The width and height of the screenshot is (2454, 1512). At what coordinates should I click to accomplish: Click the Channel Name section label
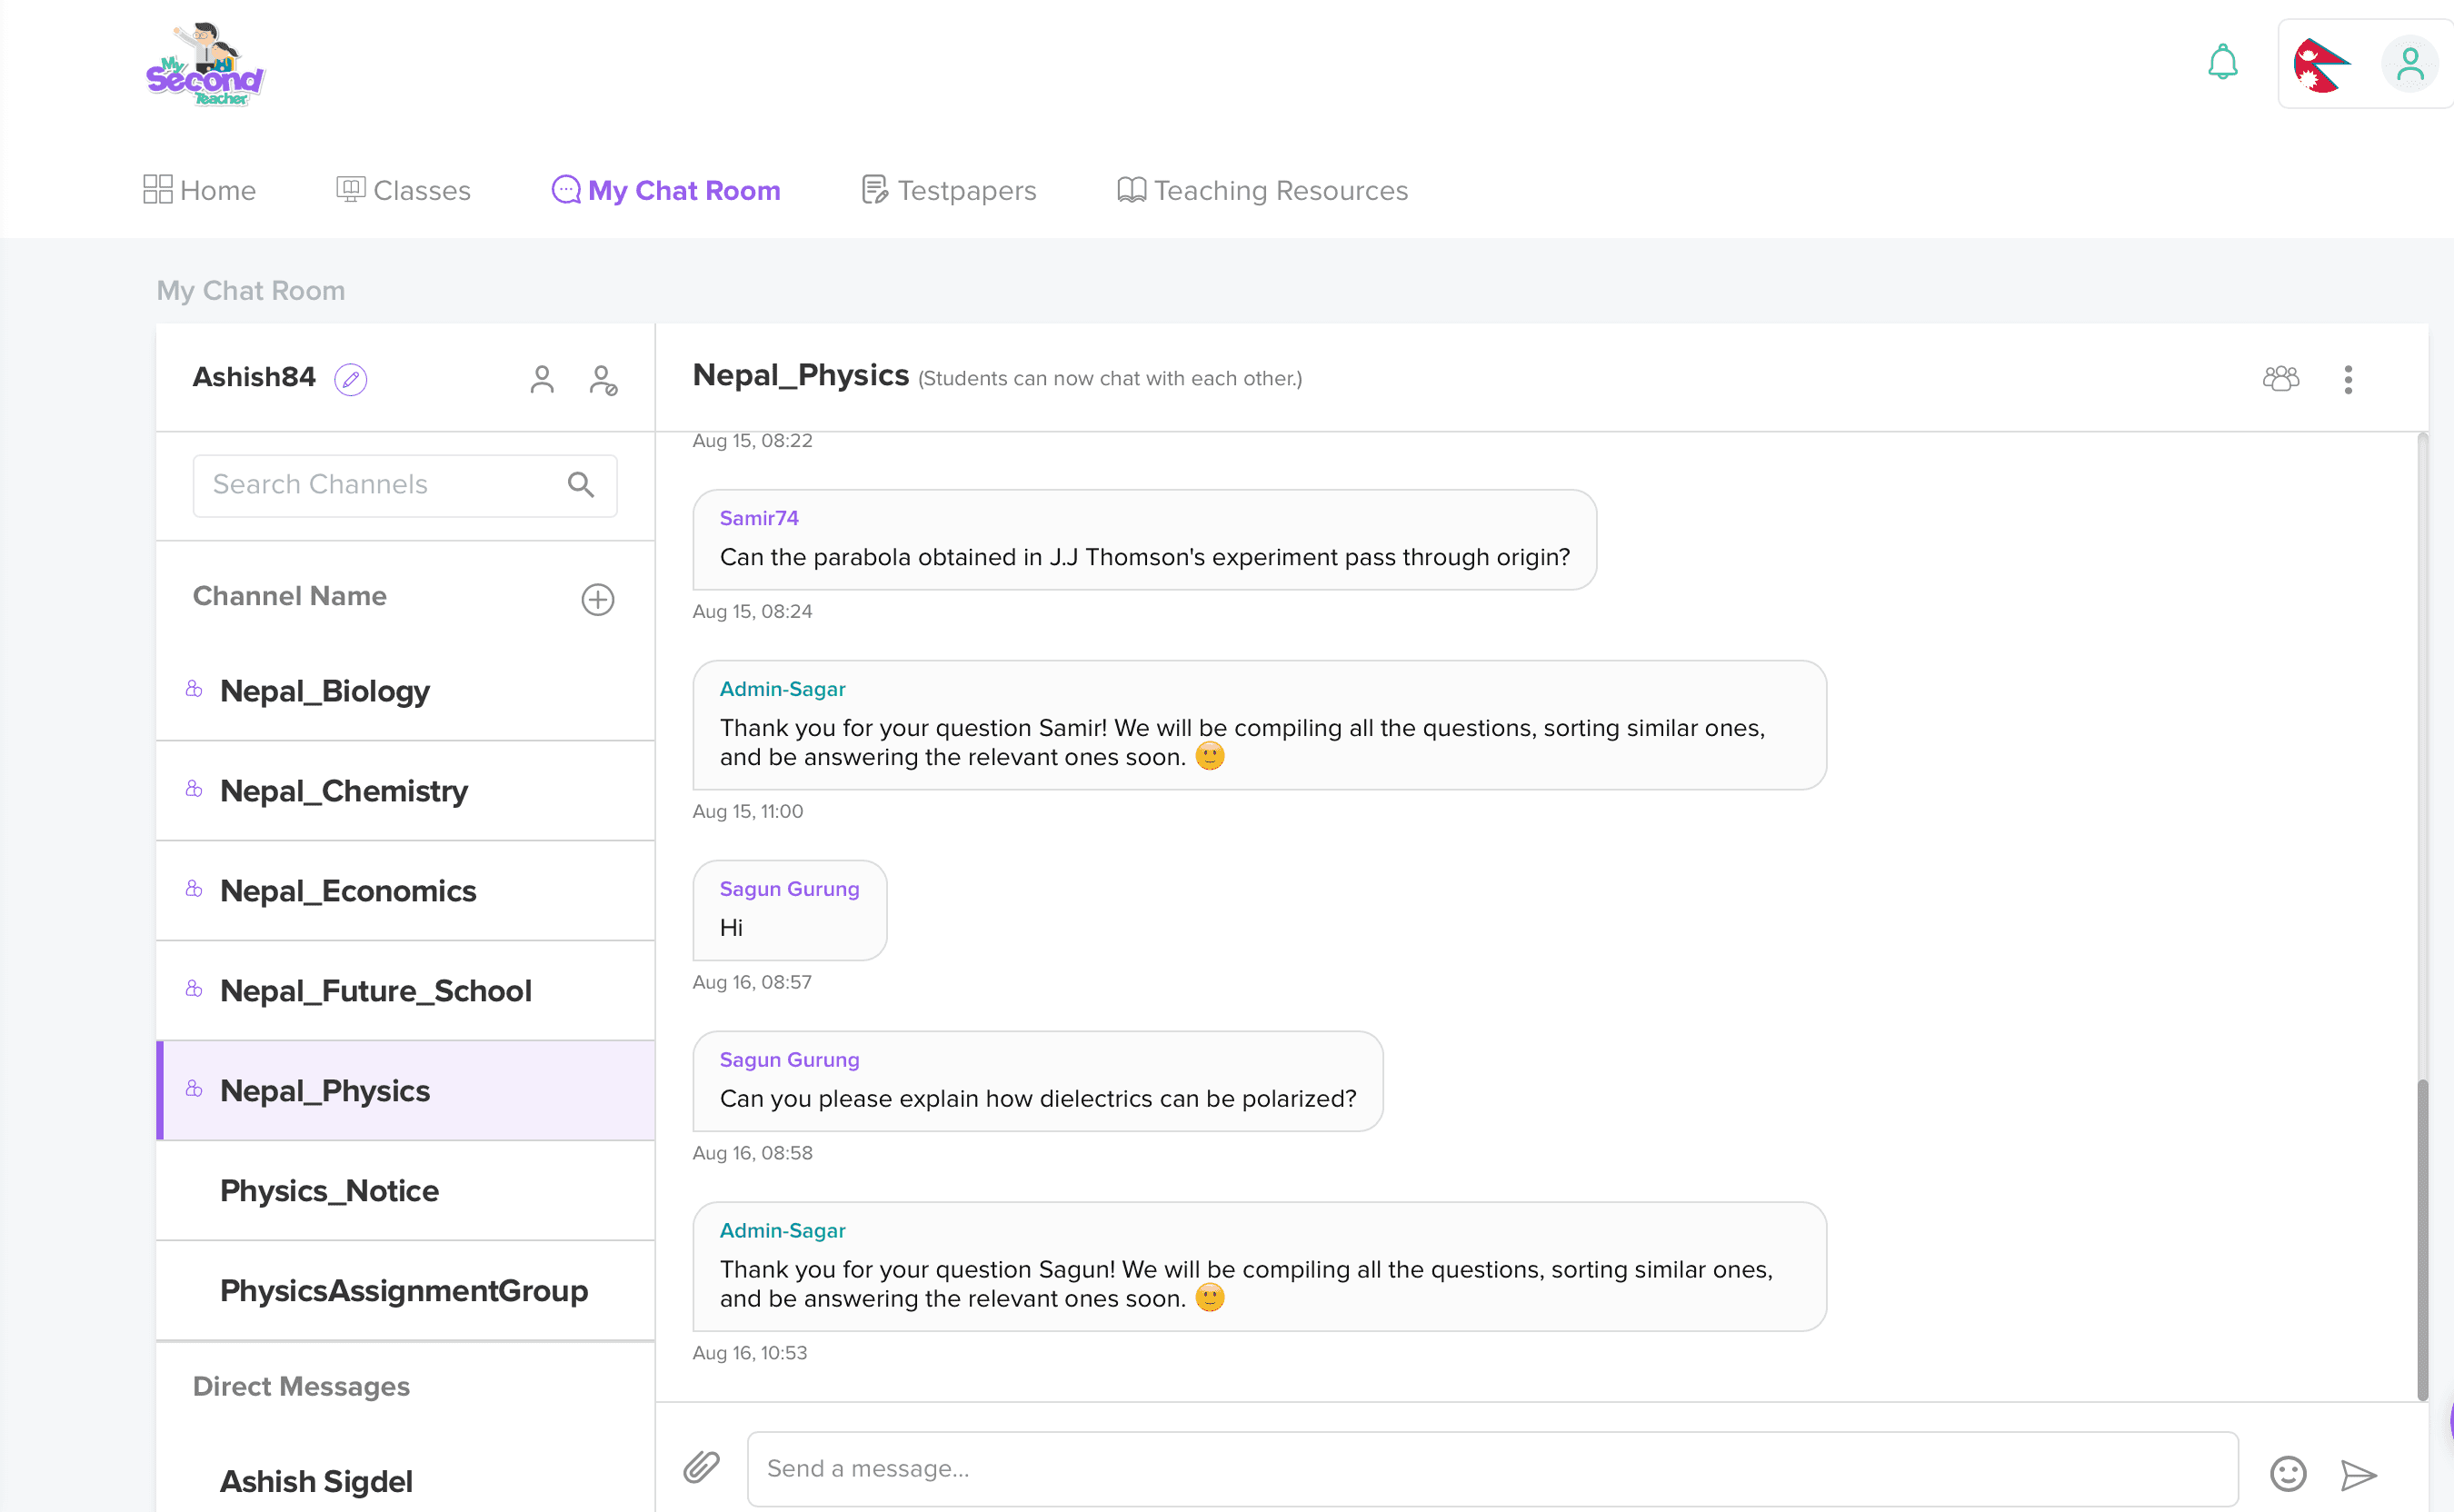(x=290, y=596)
